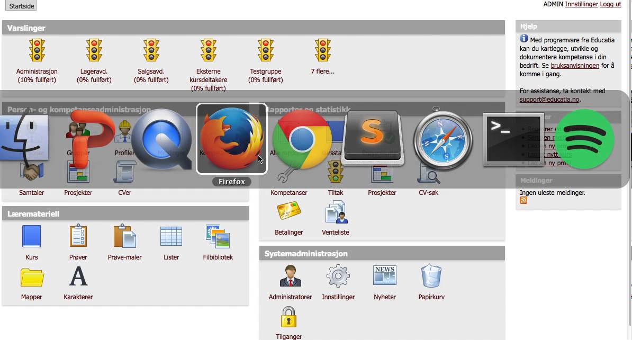632x340 pixels.
Task: Open the Samtaler link
Action: point(31,192)
